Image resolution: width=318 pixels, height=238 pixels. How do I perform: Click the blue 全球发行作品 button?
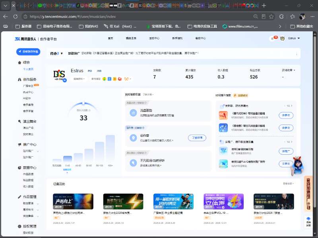coord(28,52)
